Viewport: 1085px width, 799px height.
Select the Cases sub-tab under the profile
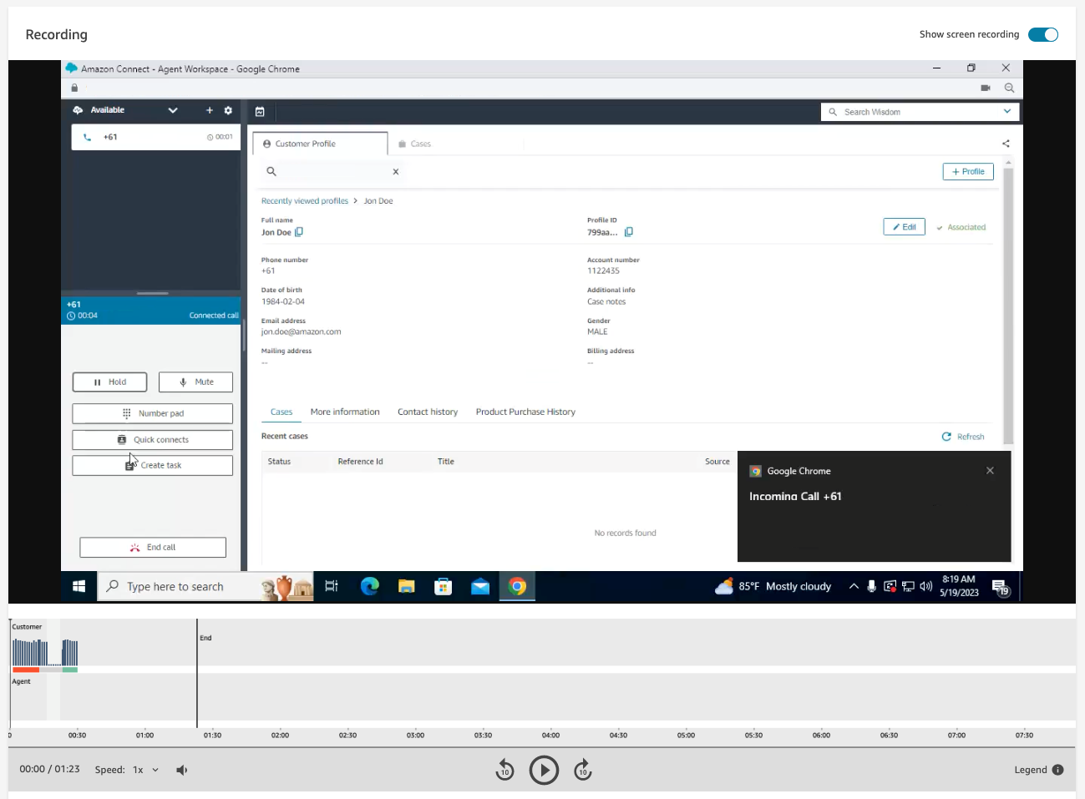click(x=281, y=412)
